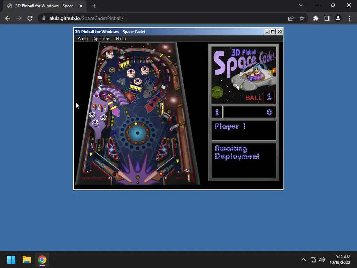357x268 pixels.
Task: Bookmark this page with the star icon
Action: click(x=302, y=18)
